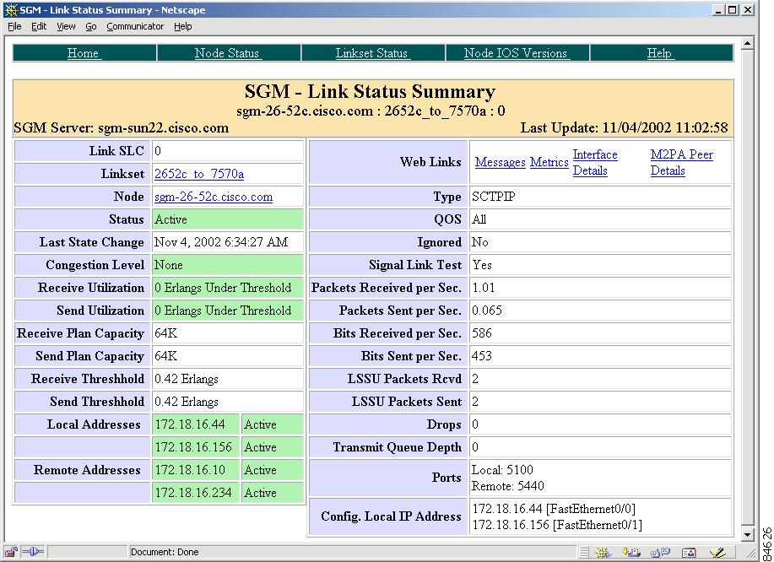Open the Help menu in menu bar
The image size is (774, 562).
click(x=182, y=26)
